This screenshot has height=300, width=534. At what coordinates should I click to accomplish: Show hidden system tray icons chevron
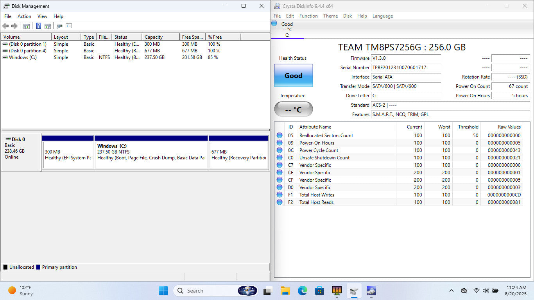point(452,291)
